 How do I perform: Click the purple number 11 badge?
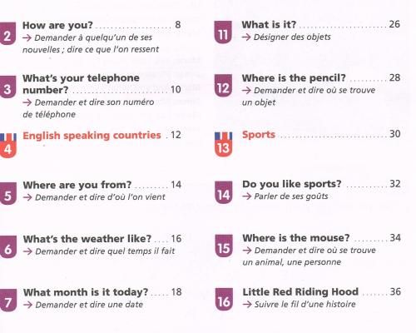click(223, 32)
